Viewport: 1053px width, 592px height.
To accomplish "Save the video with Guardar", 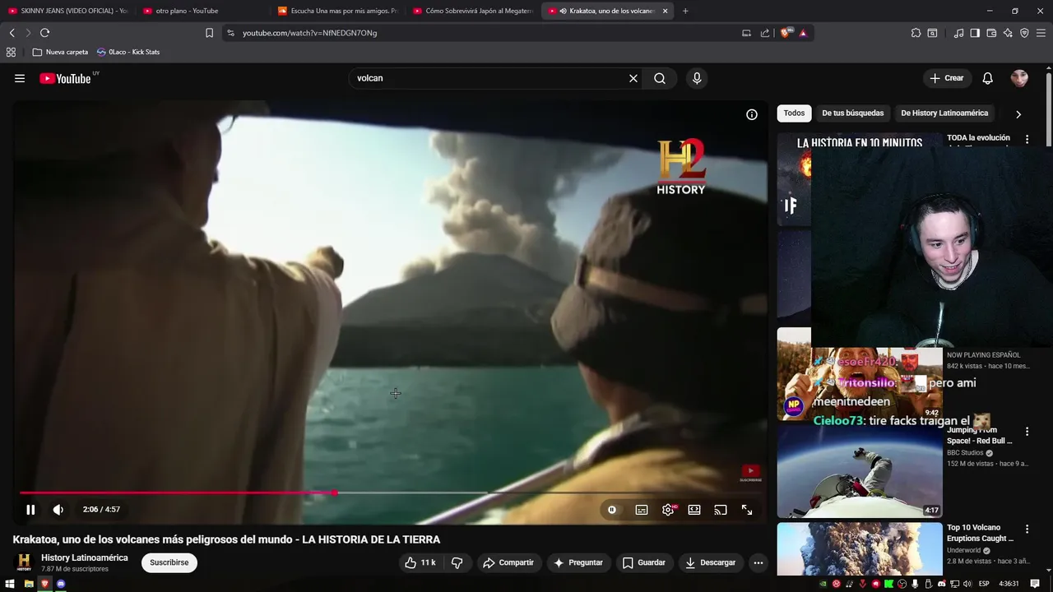I will (643, 562).
